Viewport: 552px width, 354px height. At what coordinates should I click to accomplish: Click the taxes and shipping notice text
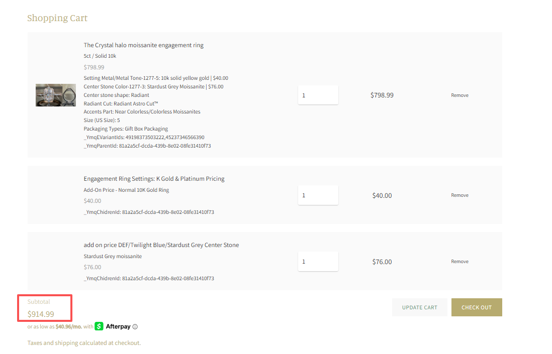tap(84, 343)
